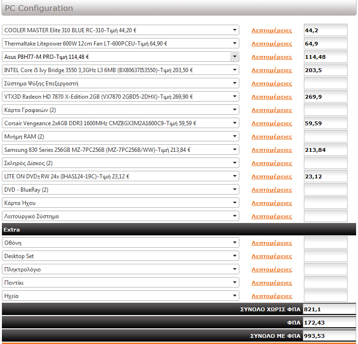Open Λεπτομέρειες link for Ποντίκι
Image resolution: width=358 pixels, height=344 pixels.
pos(272,283)
